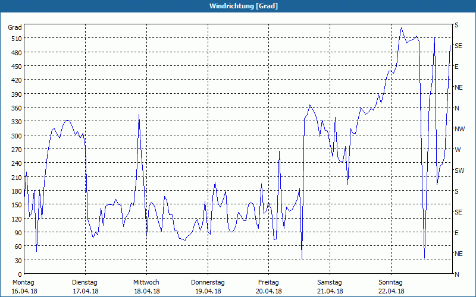Click the date '21.04.18'

click(330, 291)
